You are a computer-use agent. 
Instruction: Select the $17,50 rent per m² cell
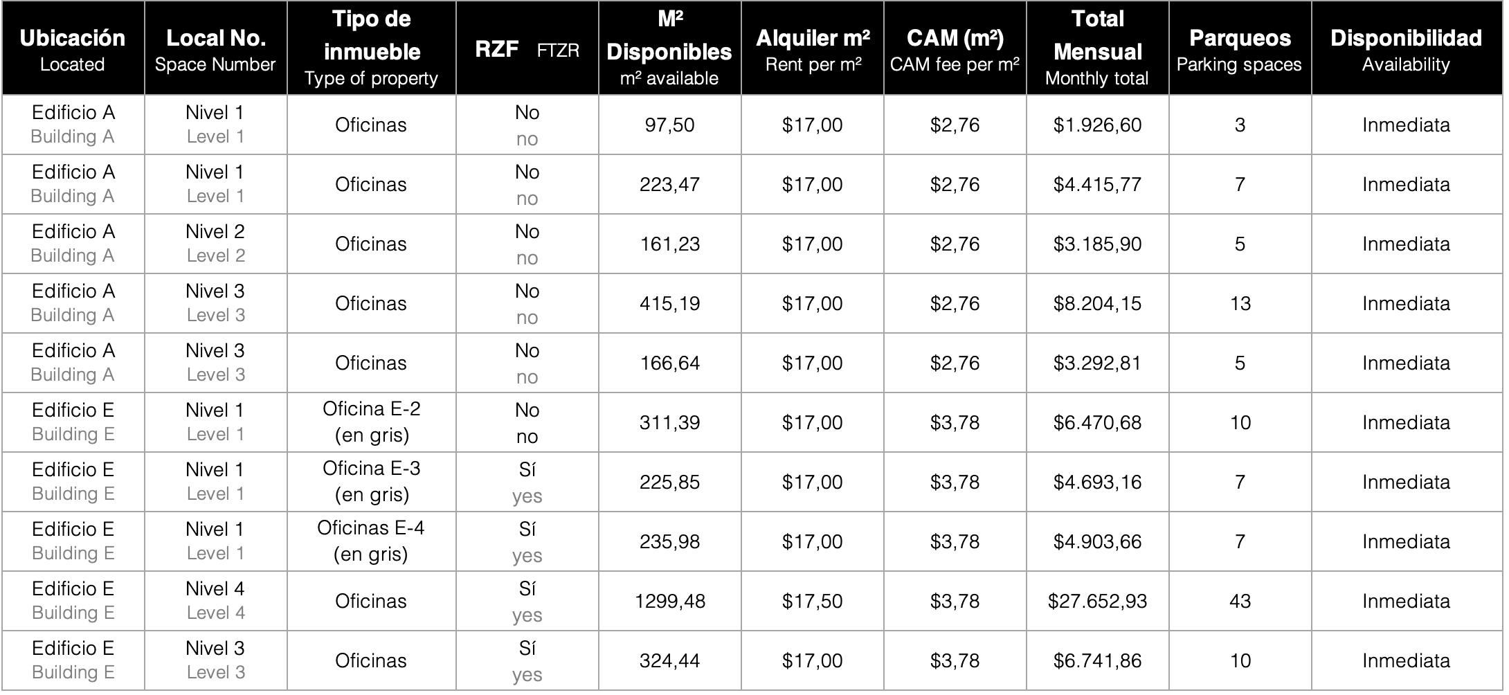pyautogui.click(x=813, y=601)
